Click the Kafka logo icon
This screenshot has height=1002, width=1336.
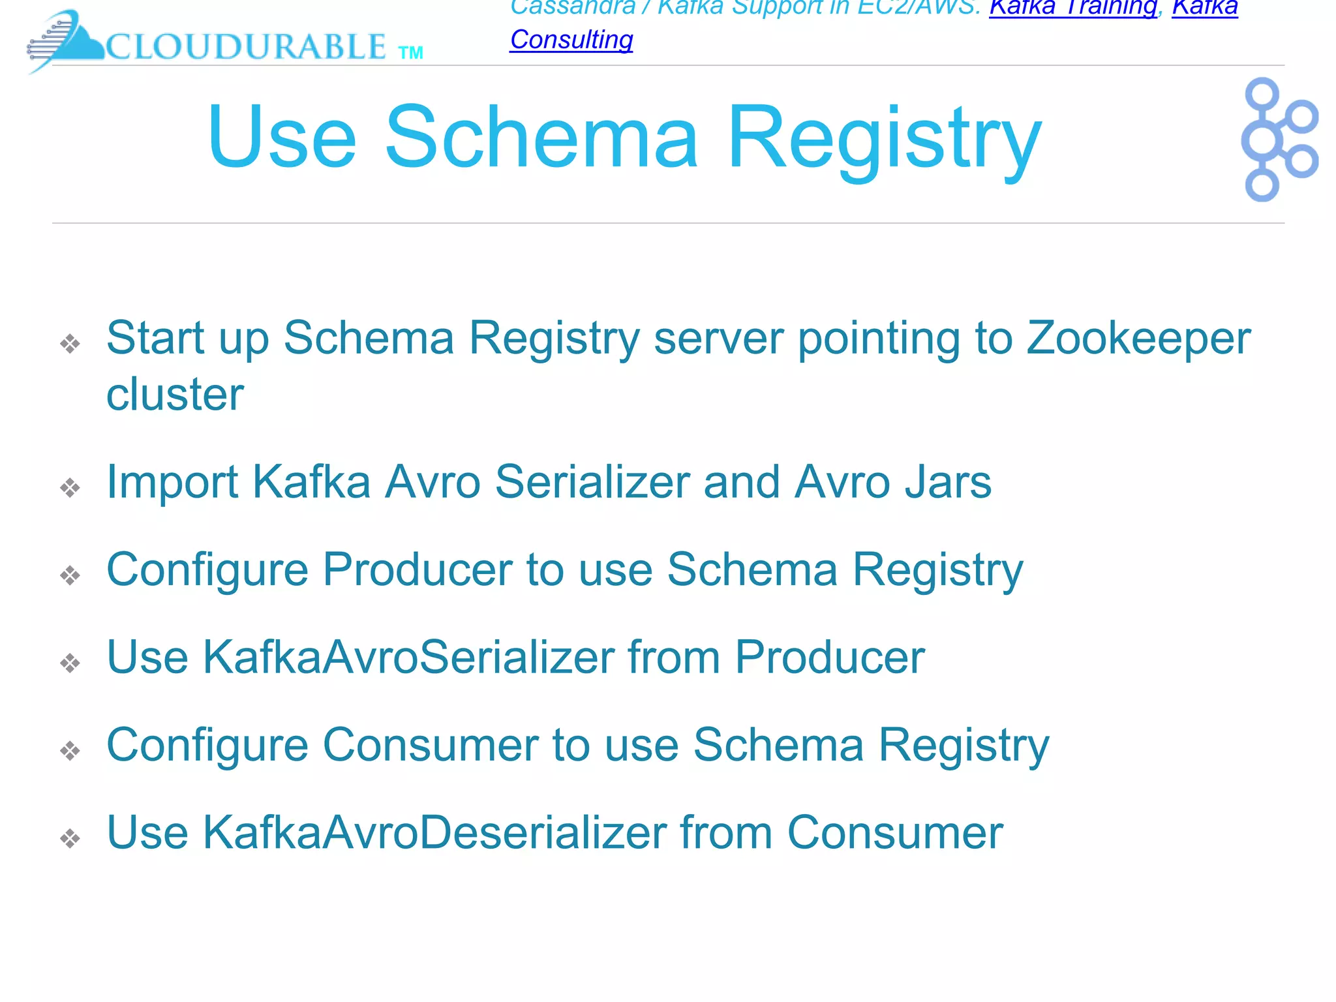[1279, 140]
